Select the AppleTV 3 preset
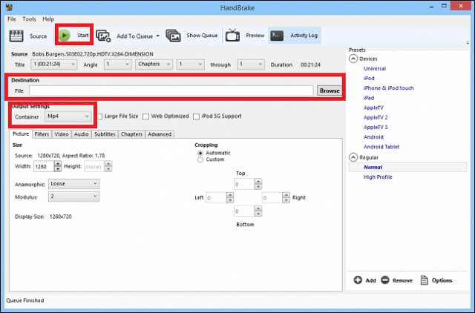This screenshot has height=313, width=475. 376,127
